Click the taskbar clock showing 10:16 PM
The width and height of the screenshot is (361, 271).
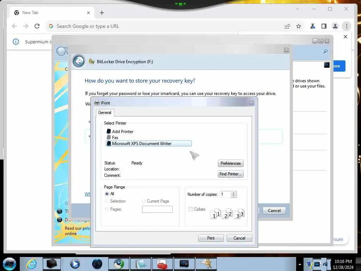point(343,264)
